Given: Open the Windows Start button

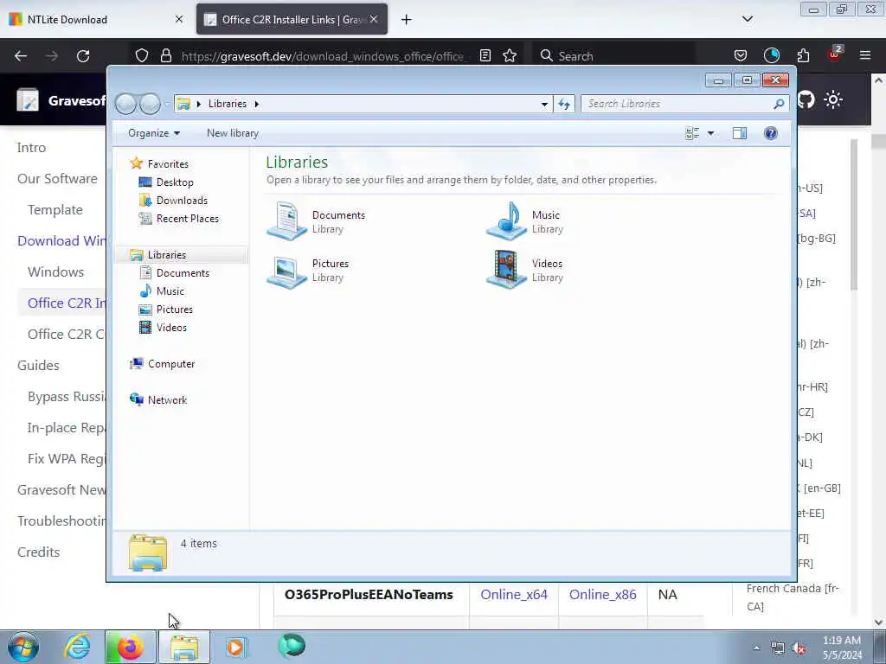Looking at the screenshot, I should pos(23,647).
